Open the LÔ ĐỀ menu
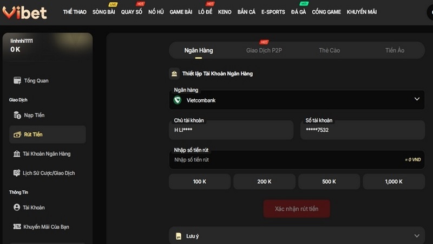 pyautogui.click(x=205, y=12)
